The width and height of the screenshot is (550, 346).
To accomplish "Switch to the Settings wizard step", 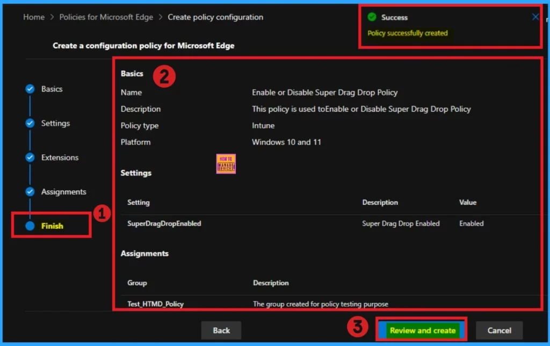I will point(55,124).
